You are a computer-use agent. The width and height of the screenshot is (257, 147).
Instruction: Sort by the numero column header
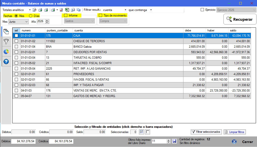pos(33,30)
